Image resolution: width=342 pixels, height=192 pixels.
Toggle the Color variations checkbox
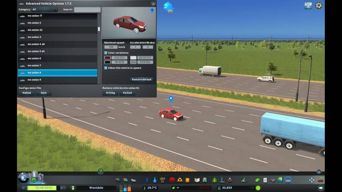pos(106,53)
